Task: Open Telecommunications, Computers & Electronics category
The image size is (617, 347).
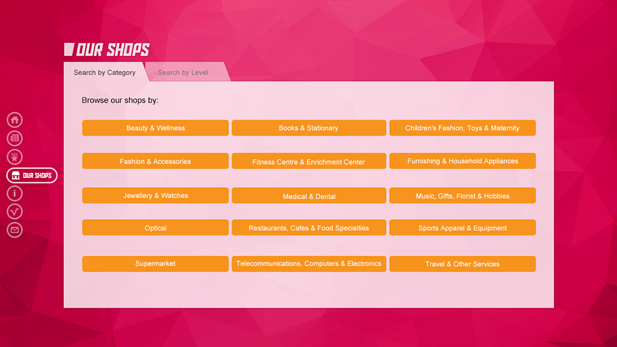Action: (x=309, y=264)
